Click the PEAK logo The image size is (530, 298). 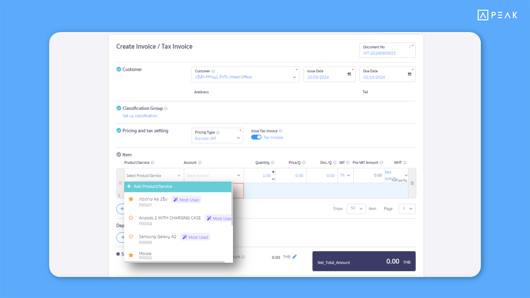(x=497, y=15)
